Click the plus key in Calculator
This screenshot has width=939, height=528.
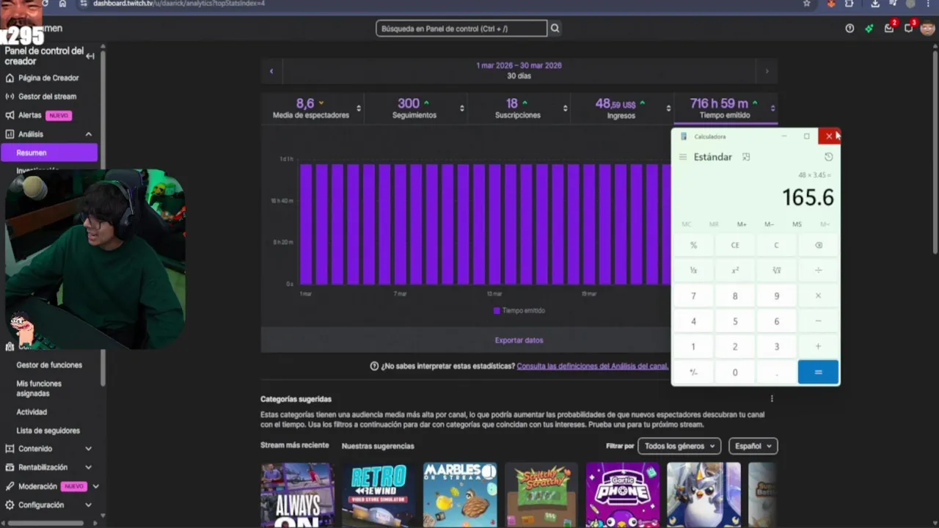click(x=819, y=347)
